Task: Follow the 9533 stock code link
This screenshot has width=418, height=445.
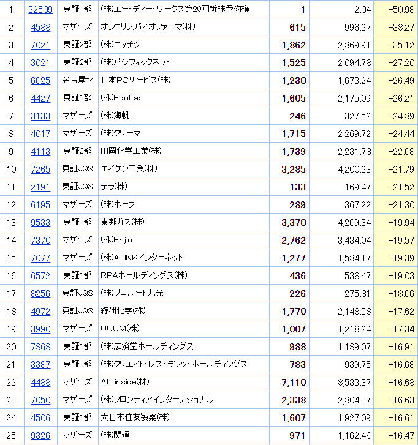Action: pos(40,223)
